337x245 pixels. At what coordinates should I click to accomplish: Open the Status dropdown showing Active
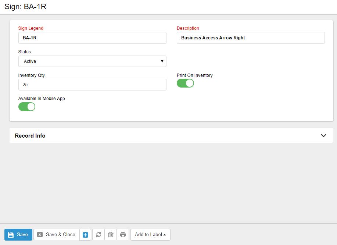92,61
